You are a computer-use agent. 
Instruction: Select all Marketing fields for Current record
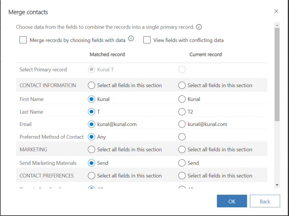pos(182,149)
